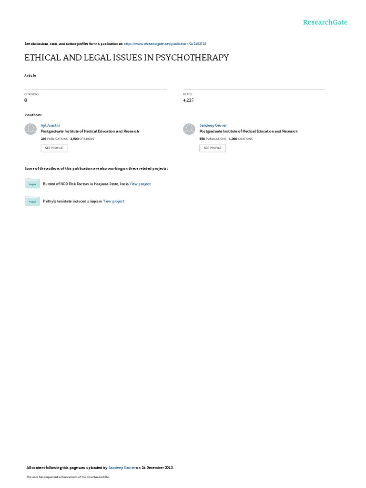This screenshot has width=366, height=488.
Task: Click See Profile under Sandeep Grover
Action: (213, 148)
